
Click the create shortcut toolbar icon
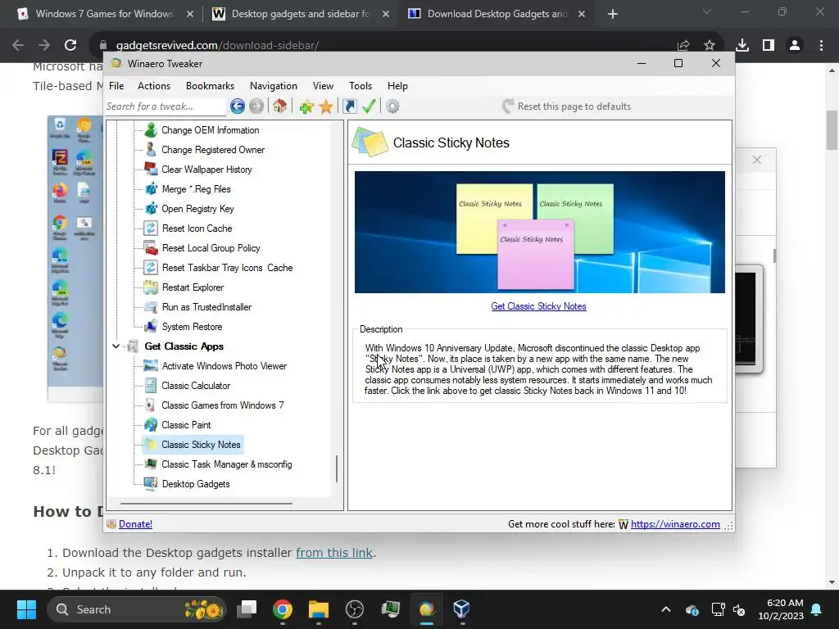(x=350, y=106)
